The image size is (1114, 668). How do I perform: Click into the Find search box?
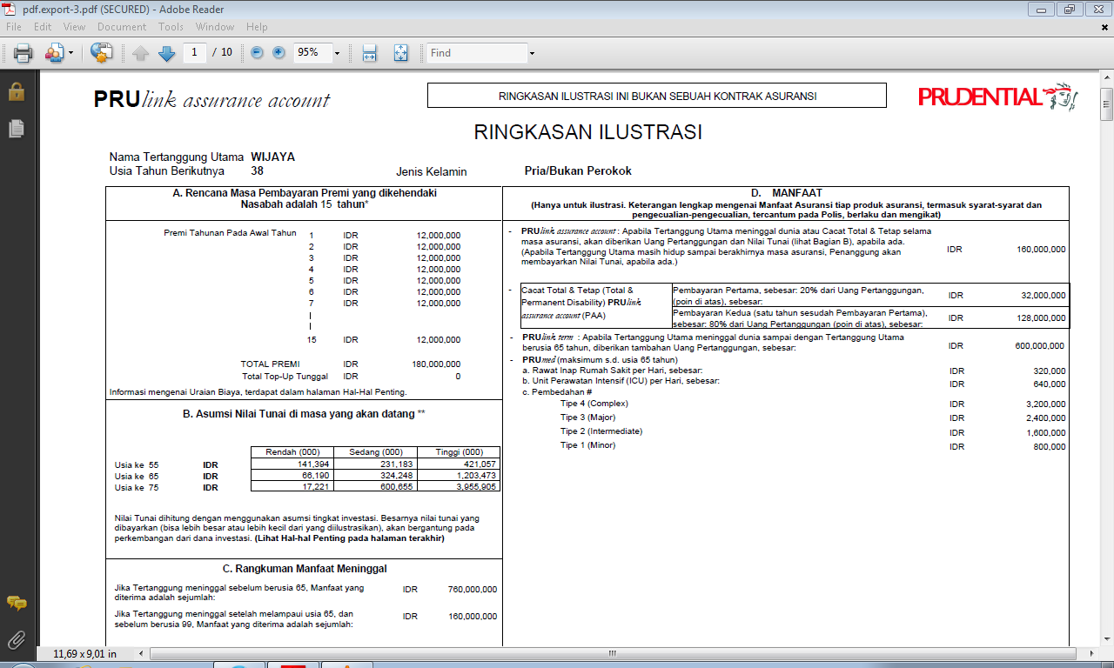coord(477,53)
